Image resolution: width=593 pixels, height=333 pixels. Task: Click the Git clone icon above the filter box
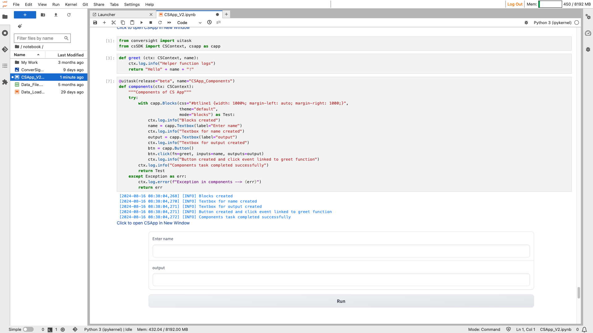[x=20, y=26]
